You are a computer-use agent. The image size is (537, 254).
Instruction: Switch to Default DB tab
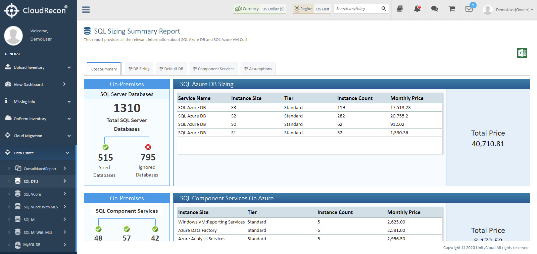point(171,69)
